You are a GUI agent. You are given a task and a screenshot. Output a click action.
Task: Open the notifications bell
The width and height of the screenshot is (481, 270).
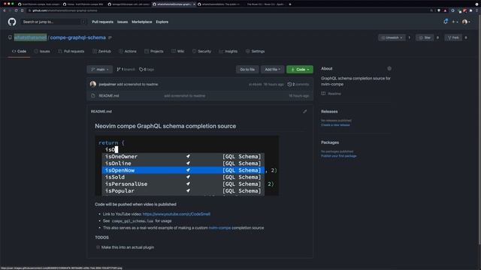tap(446, 22)
